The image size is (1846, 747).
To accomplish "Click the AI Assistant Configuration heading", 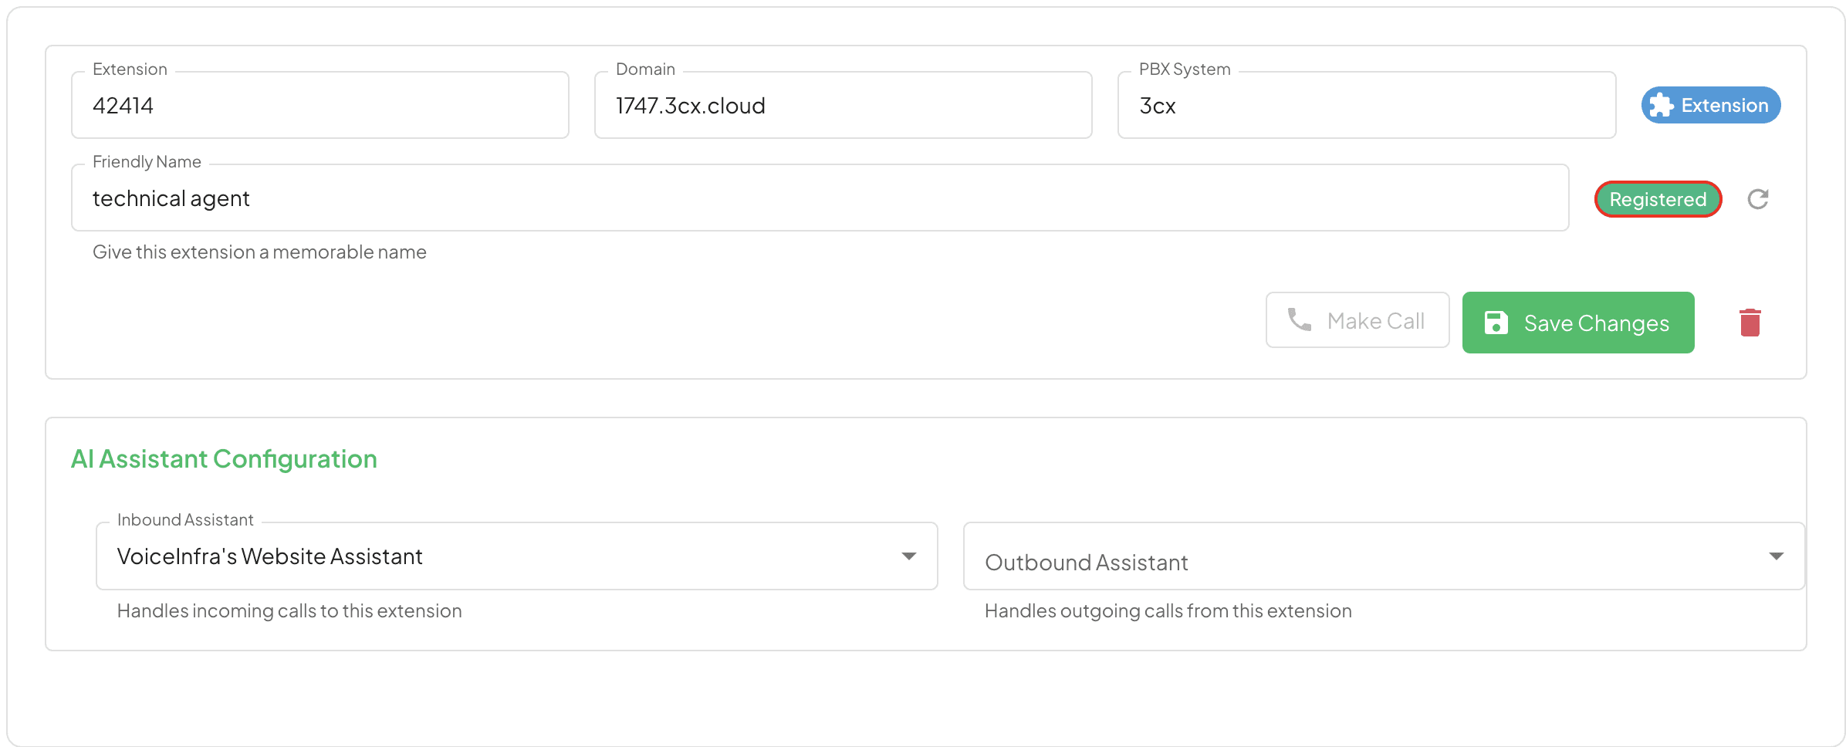I will coord(224,459).
